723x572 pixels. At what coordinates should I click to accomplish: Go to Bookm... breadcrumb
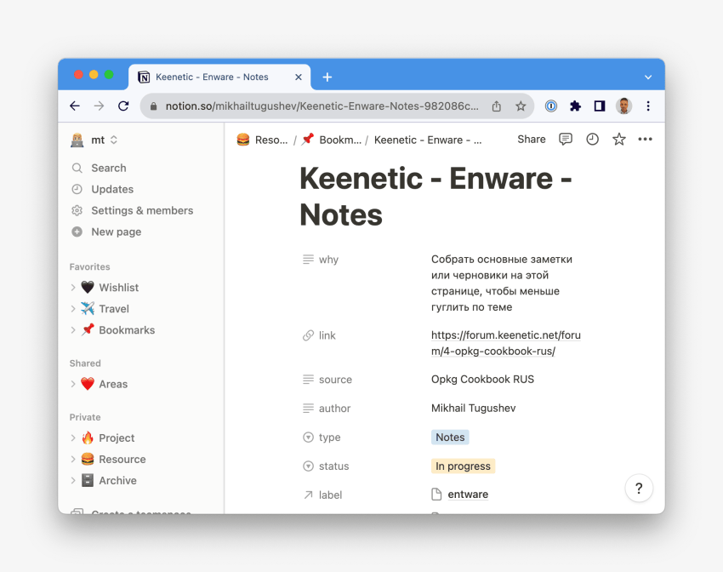click(x=331, y=140)
